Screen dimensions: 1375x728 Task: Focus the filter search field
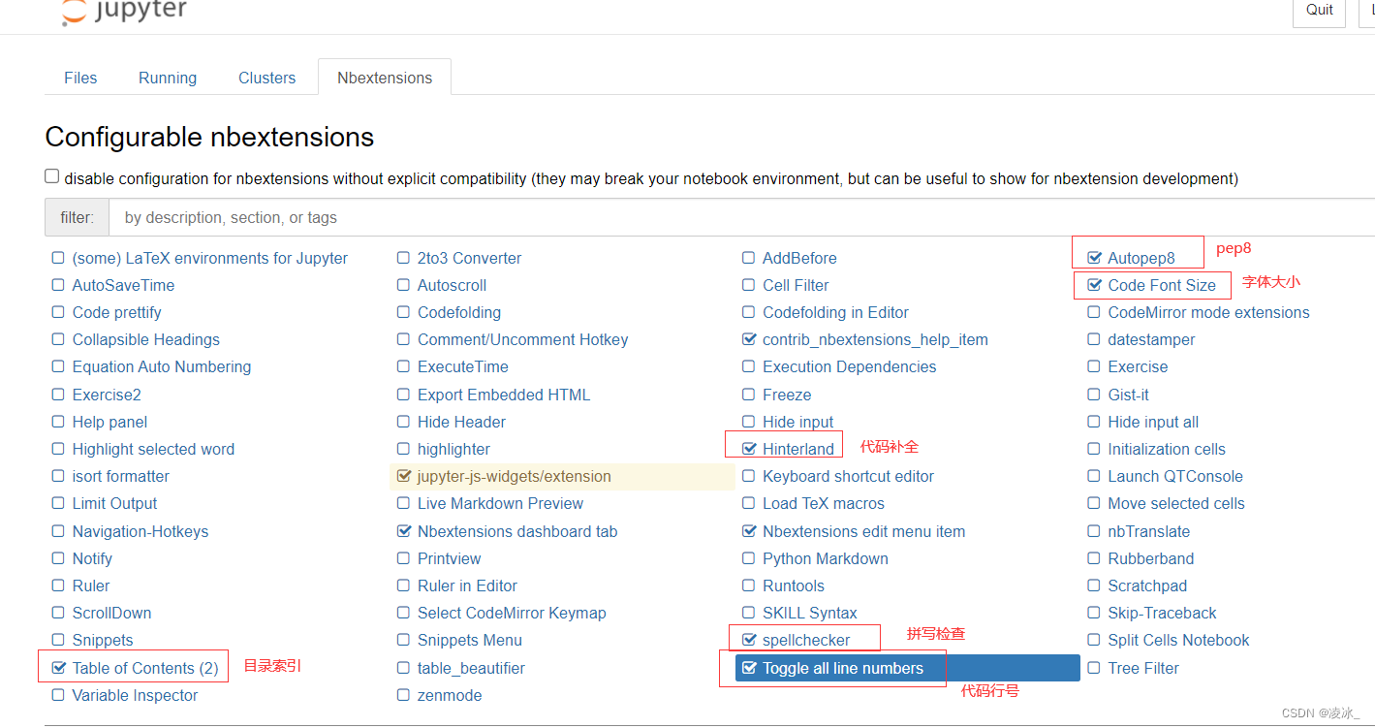pyautogui.click(x=741, y=217)
